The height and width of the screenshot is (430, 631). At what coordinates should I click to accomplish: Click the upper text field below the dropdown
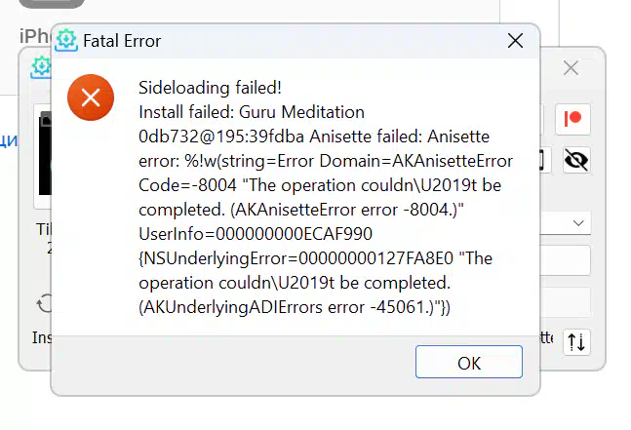tap(565, 260)
